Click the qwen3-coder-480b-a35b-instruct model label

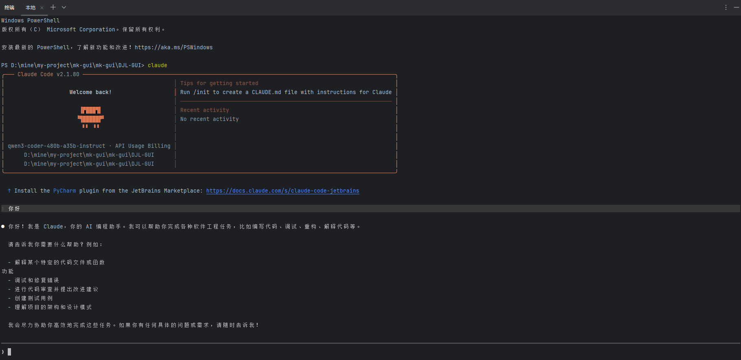[x=57, y=146]
